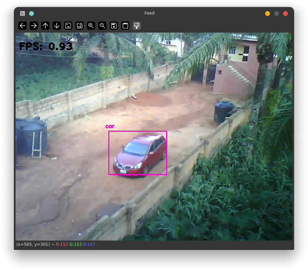Viewport: 308px width, 270px height.
Task: Open the image view icon
Action: point(68,25)
